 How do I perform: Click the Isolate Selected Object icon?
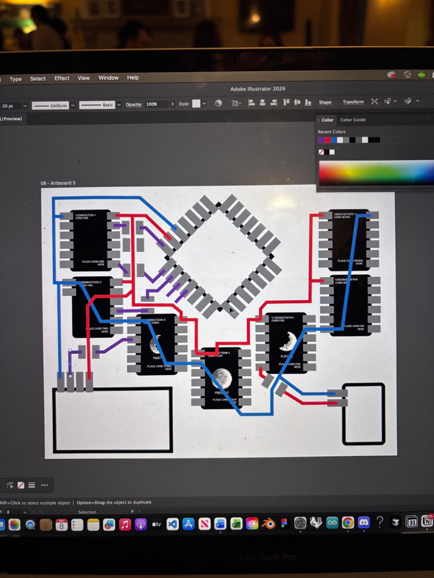374,102
